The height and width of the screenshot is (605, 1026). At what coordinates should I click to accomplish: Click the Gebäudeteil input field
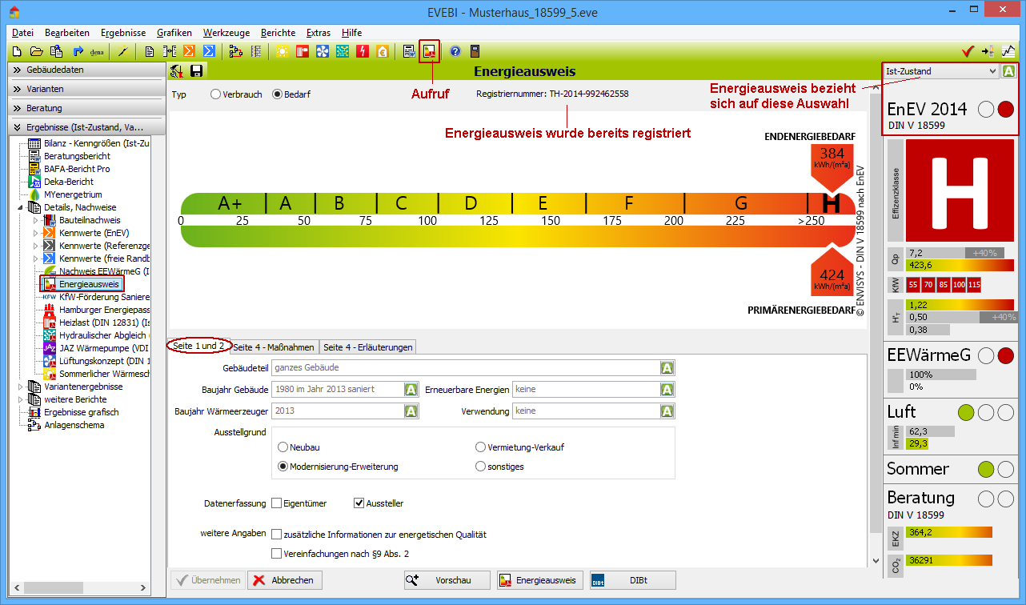[x=465, y=367]
